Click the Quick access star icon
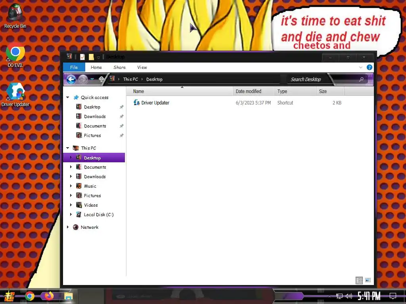The image size is (406, 304). point(76,97)
